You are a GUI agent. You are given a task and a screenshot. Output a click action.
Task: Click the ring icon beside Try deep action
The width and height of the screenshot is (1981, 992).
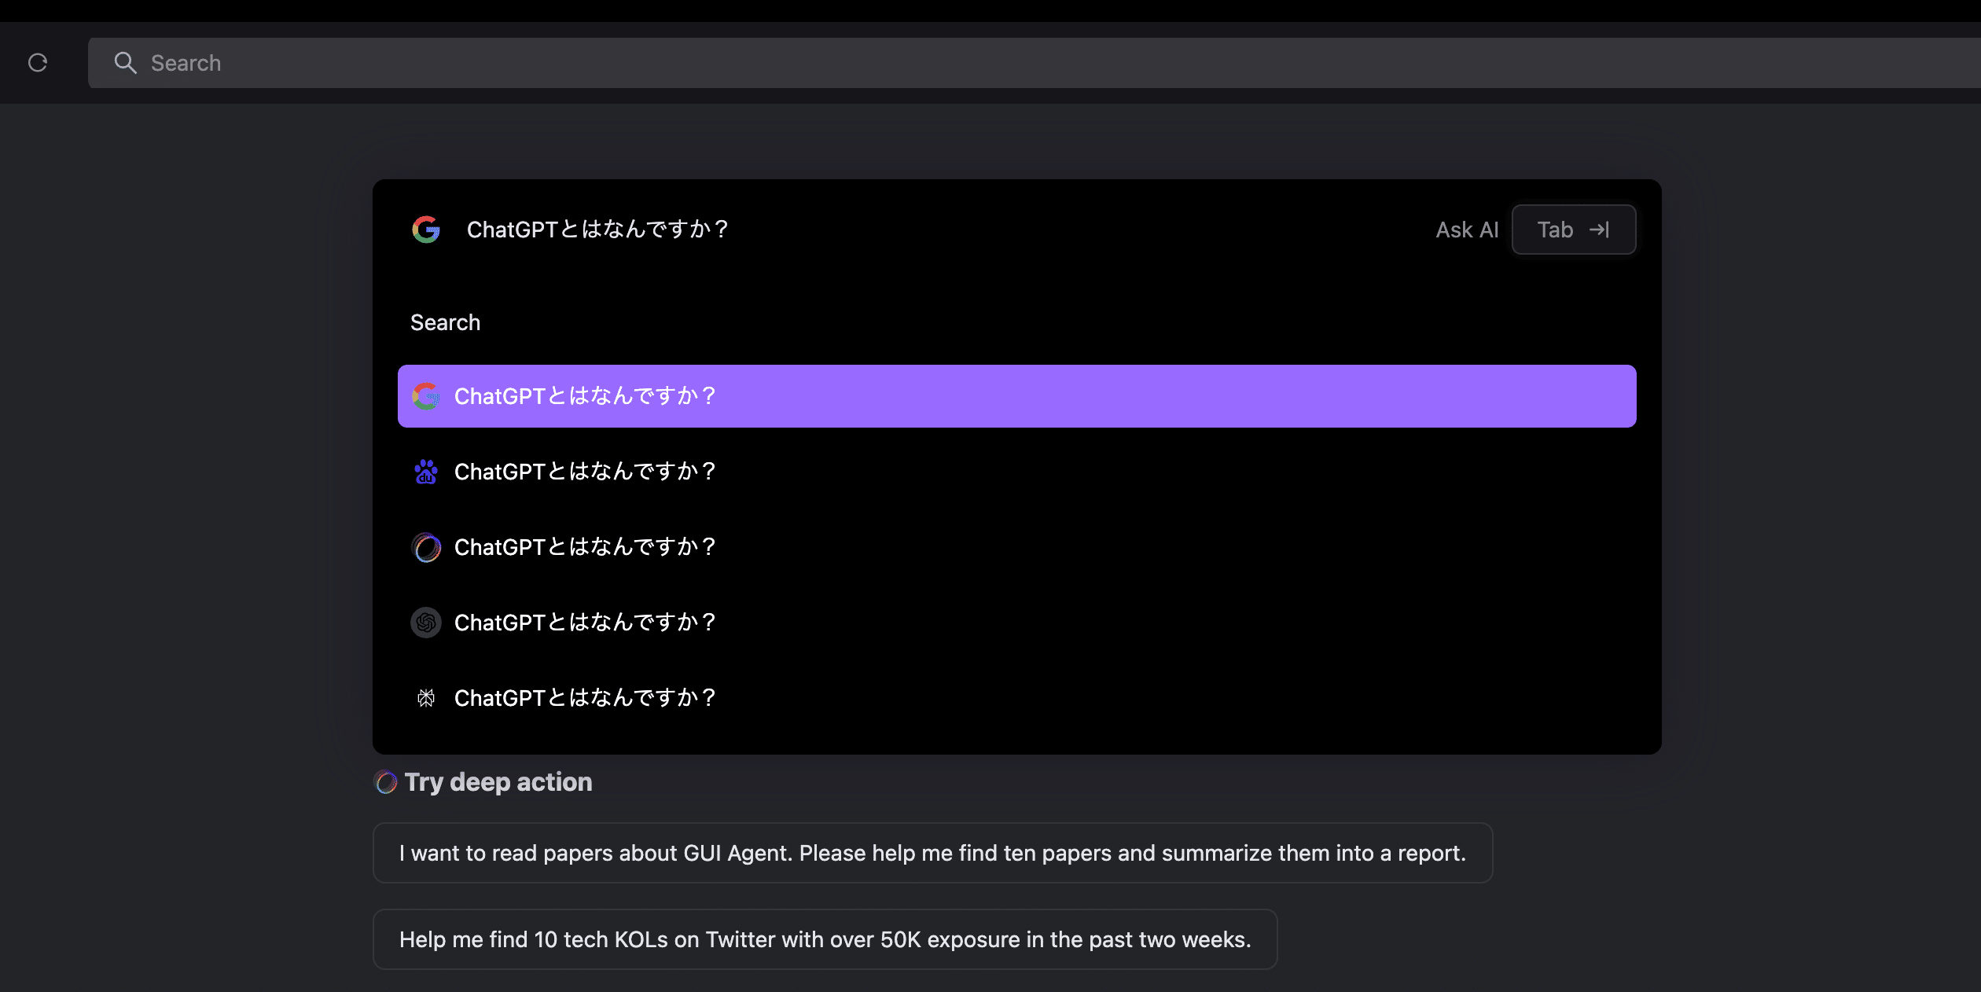click(386, 782)
